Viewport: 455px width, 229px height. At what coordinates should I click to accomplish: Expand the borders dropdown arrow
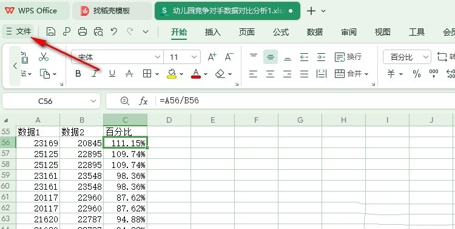click(157, 74)
